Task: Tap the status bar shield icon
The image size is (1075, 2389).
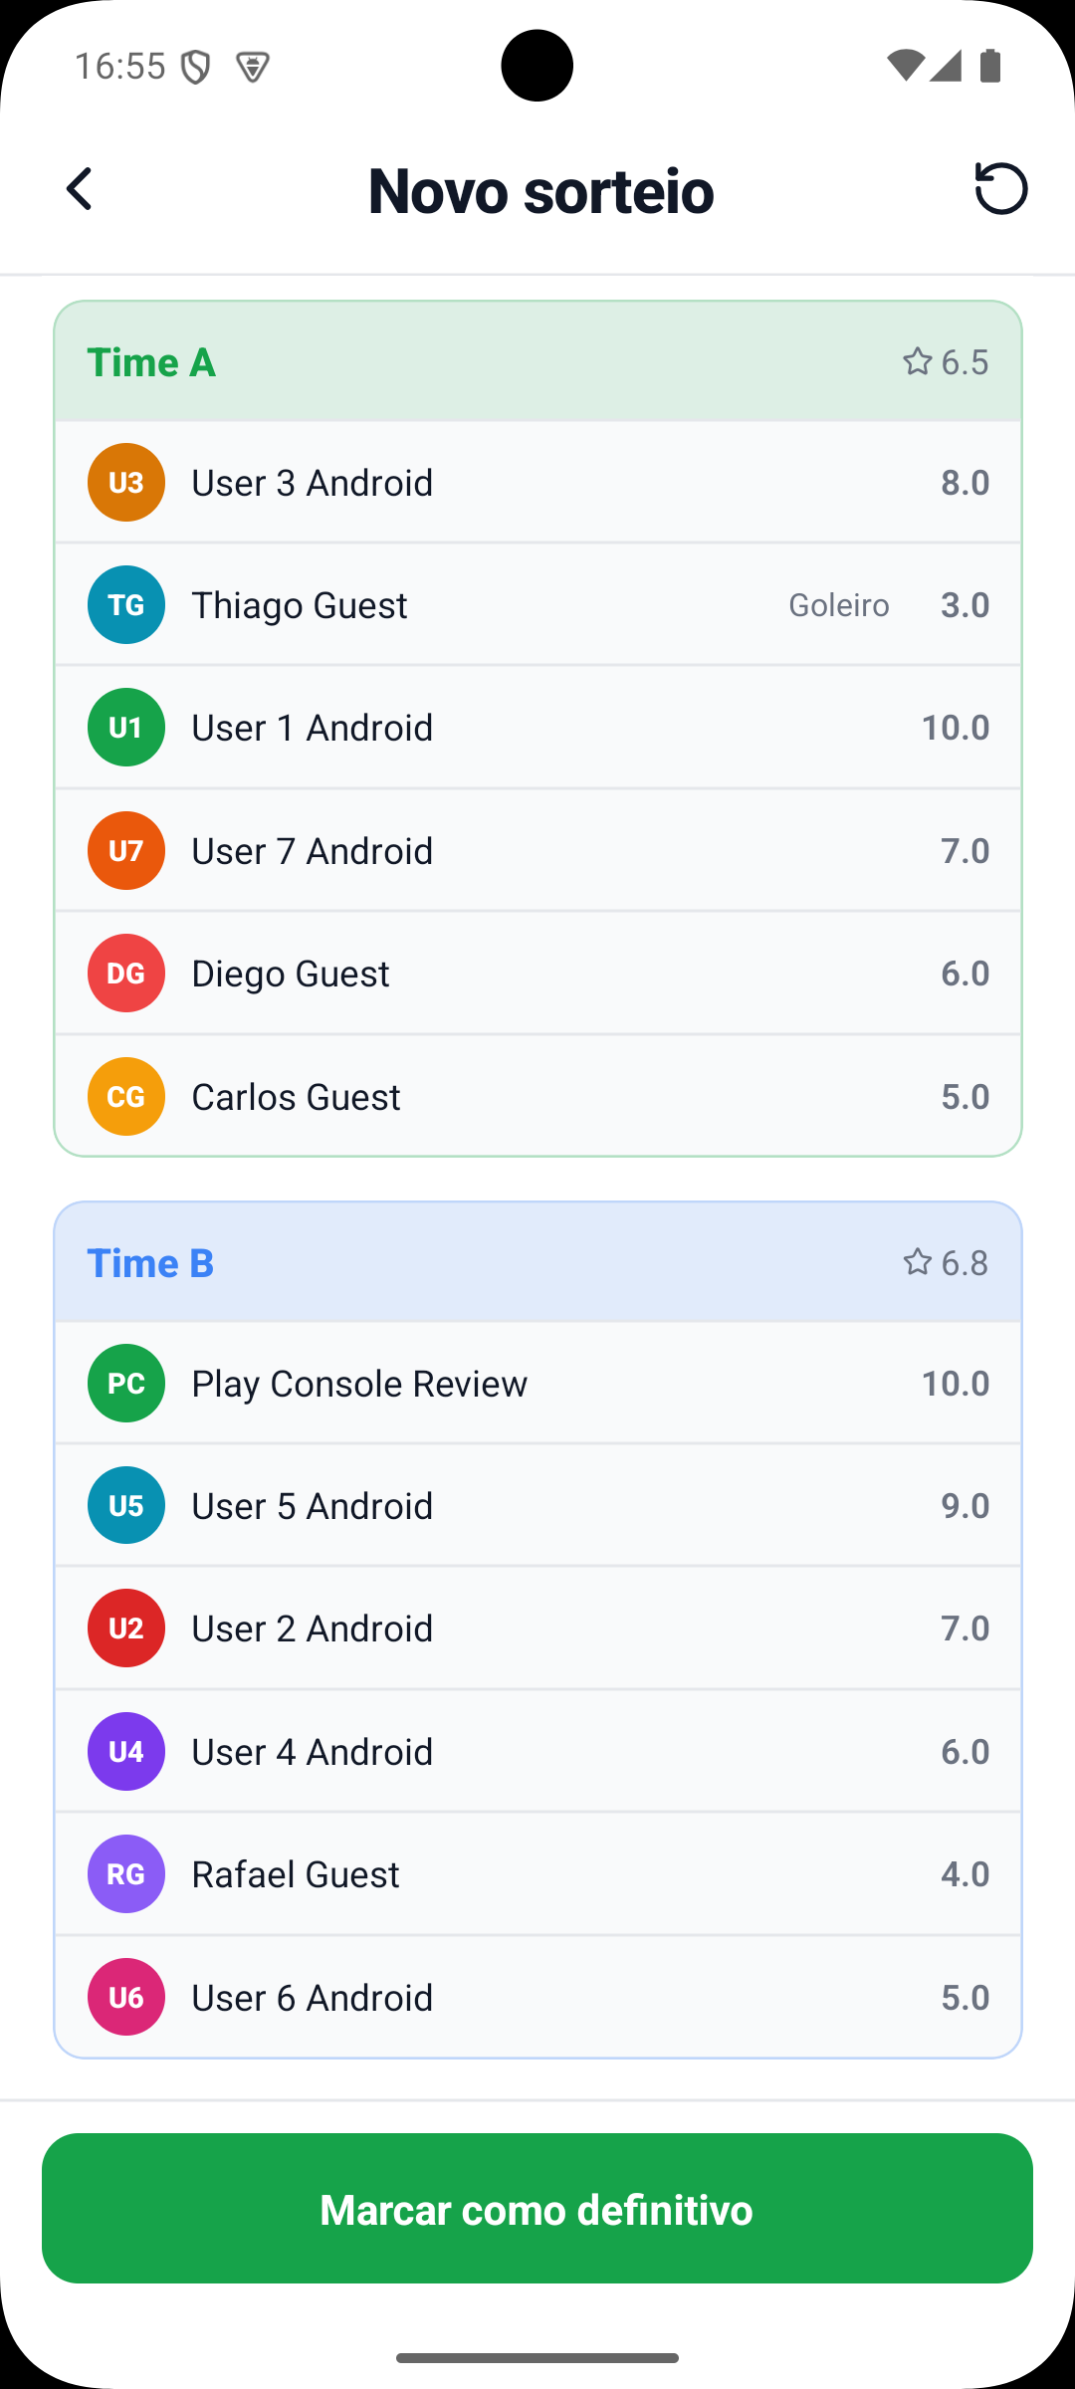Action: [x=196, y=67]
